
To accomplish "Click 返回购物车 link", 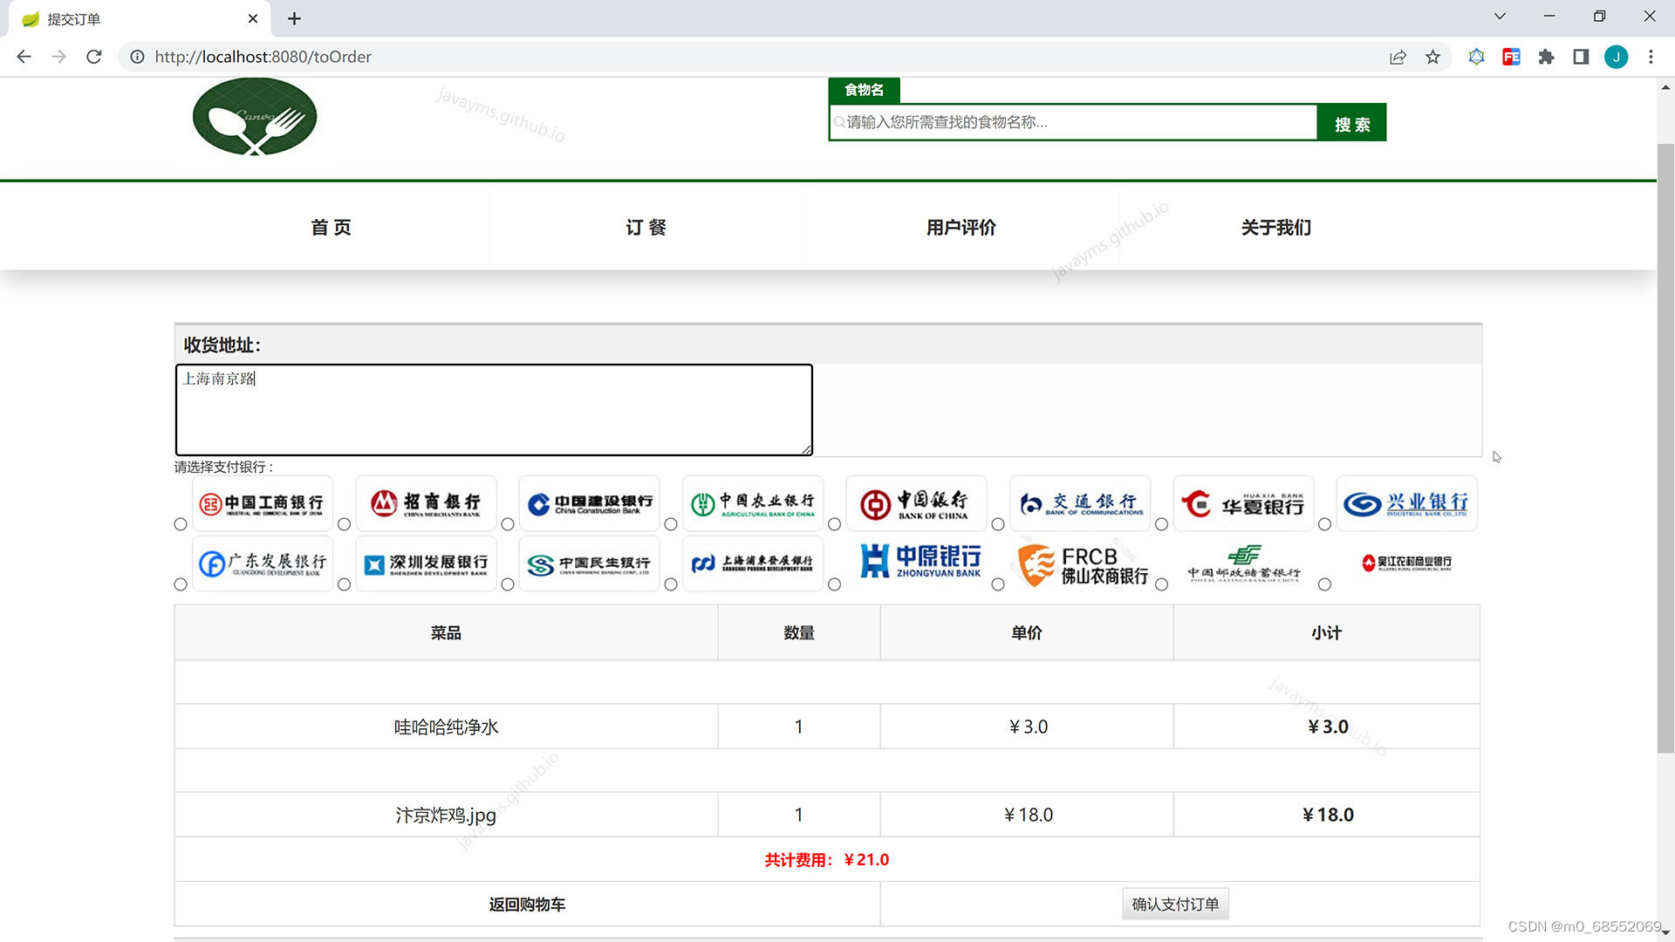I will 527,904.
